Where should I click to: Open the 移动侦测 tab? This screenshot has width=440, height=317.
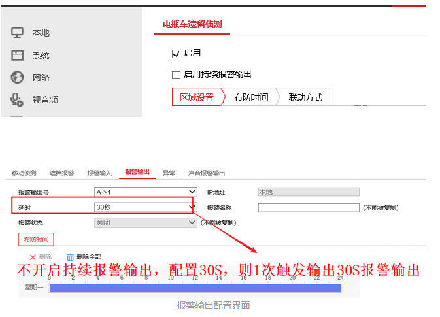(24, 173)
